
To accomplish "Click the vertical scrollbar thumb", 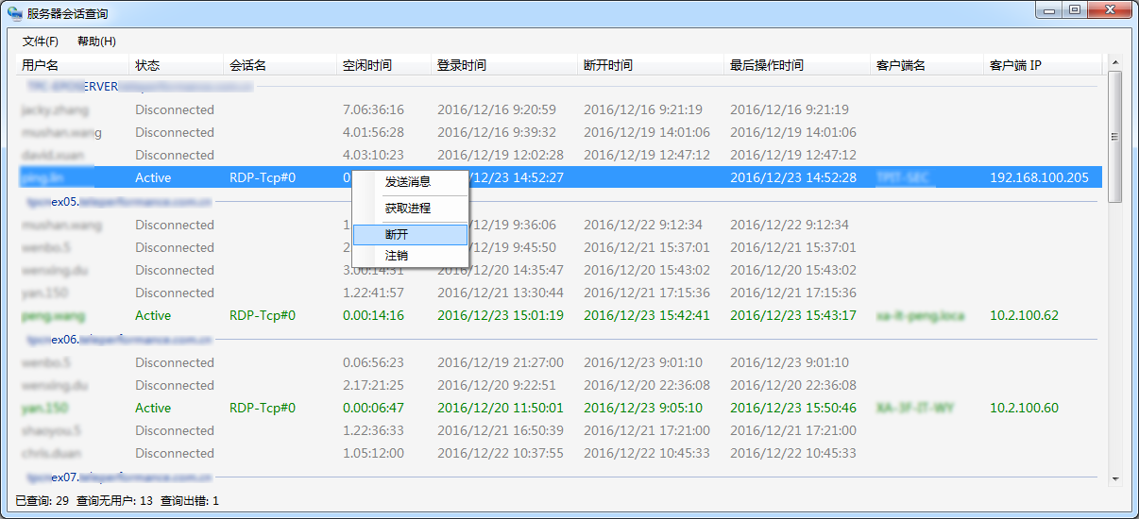I will (1115, 136).
